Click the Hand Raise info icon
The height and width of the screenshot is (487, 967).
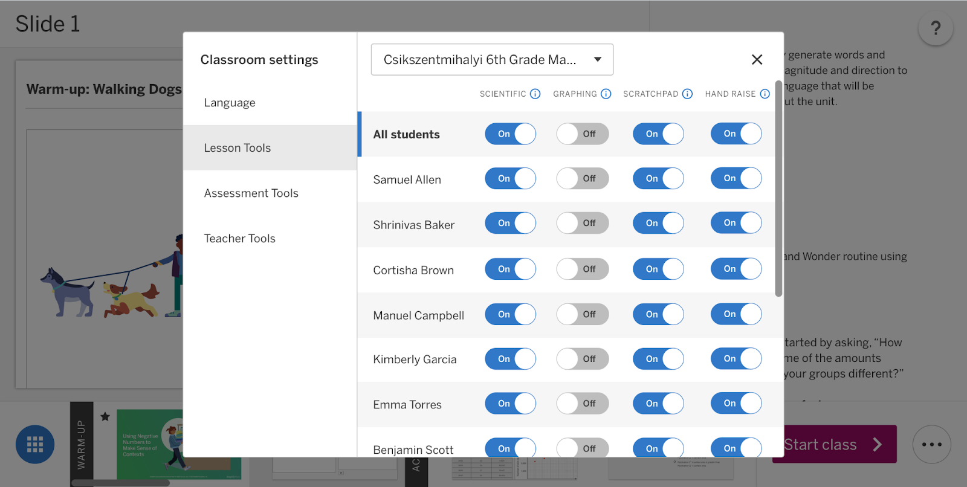tap(765, 94)
